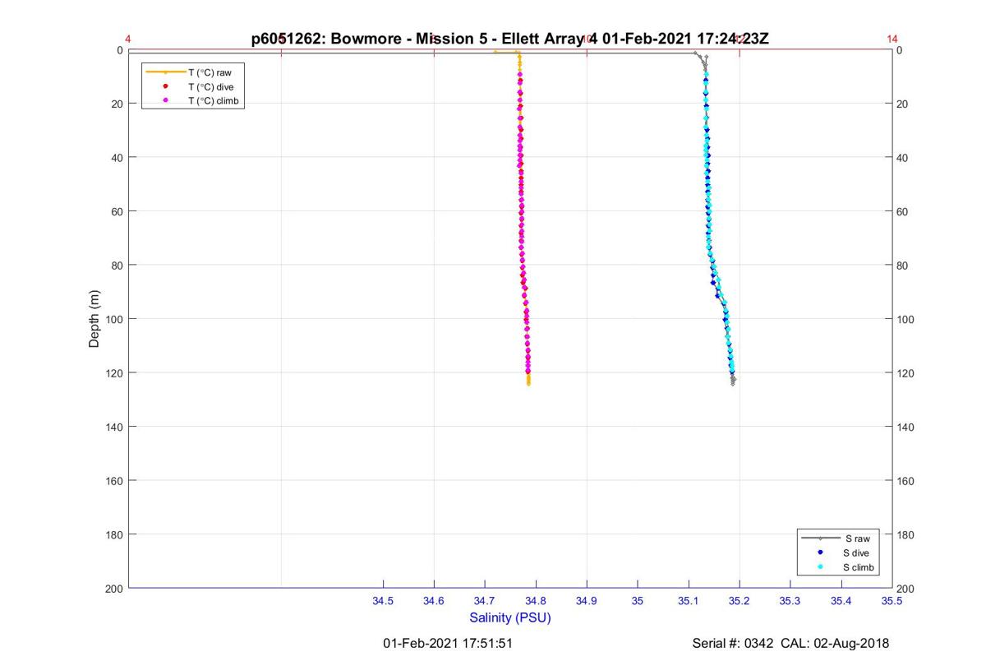Viewport: 986px width, 661px height.
Task: Click the red temperature tick label '4'
Action: tap(128, 39)
